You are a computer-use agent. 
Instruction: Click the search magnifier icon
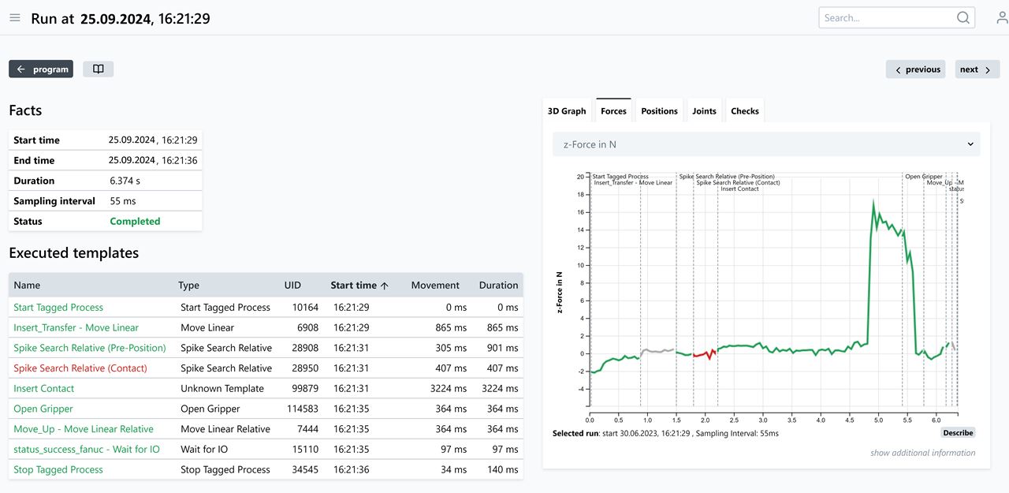(963, 17)
